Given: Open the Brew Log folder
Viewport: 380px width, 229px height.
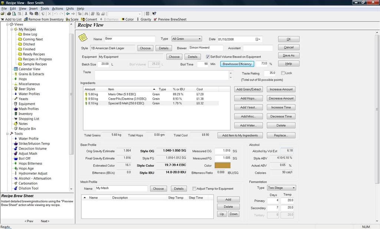Looking at the screenshot, I should pos(30,34).
